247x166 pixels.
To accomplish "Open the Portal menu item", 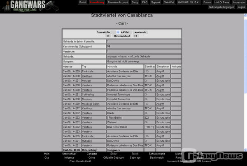I will pyautogui.click(x=83, y=2).
